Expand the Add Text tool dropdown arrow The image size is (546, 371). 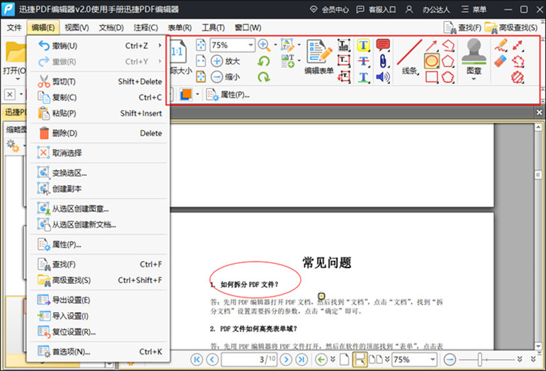(299, 61)
